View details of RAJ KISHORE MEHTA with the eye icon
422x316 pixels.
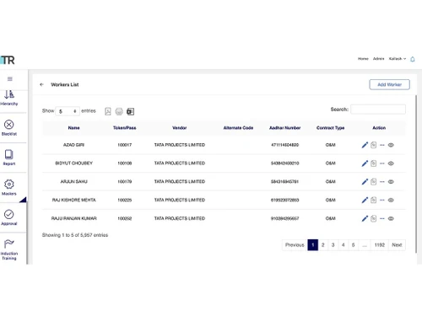coord(391,200)
